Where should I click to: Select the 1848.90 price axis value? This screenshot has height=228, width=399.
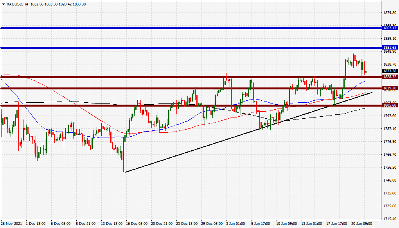tap(390, 52)
